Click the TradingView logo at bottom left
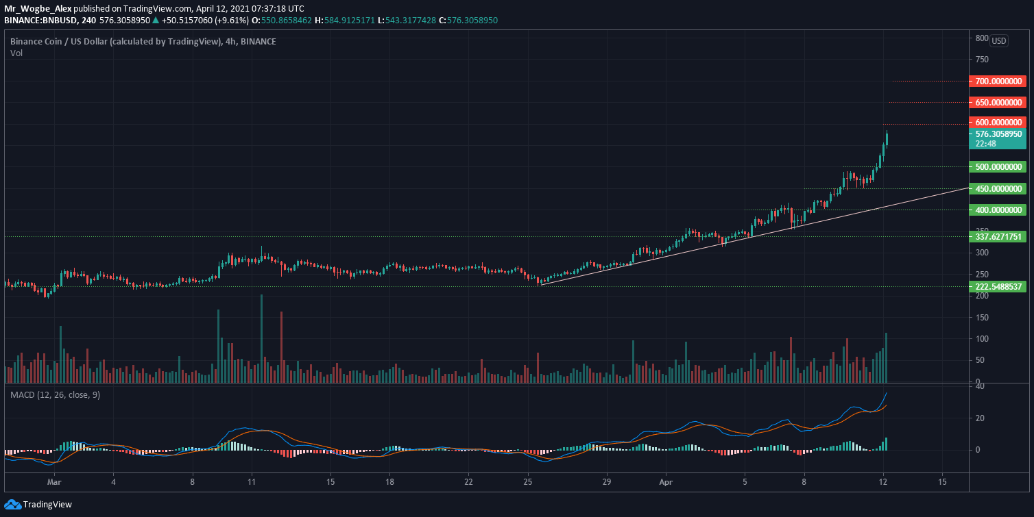This screenshot has height=517, width=1034. coord(38,505)
